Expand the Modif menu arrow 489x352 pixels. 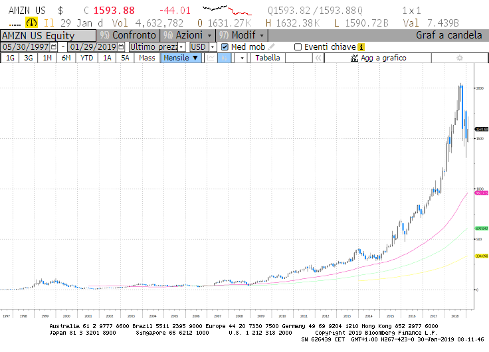pyautogui.click(x=262, y=36)
